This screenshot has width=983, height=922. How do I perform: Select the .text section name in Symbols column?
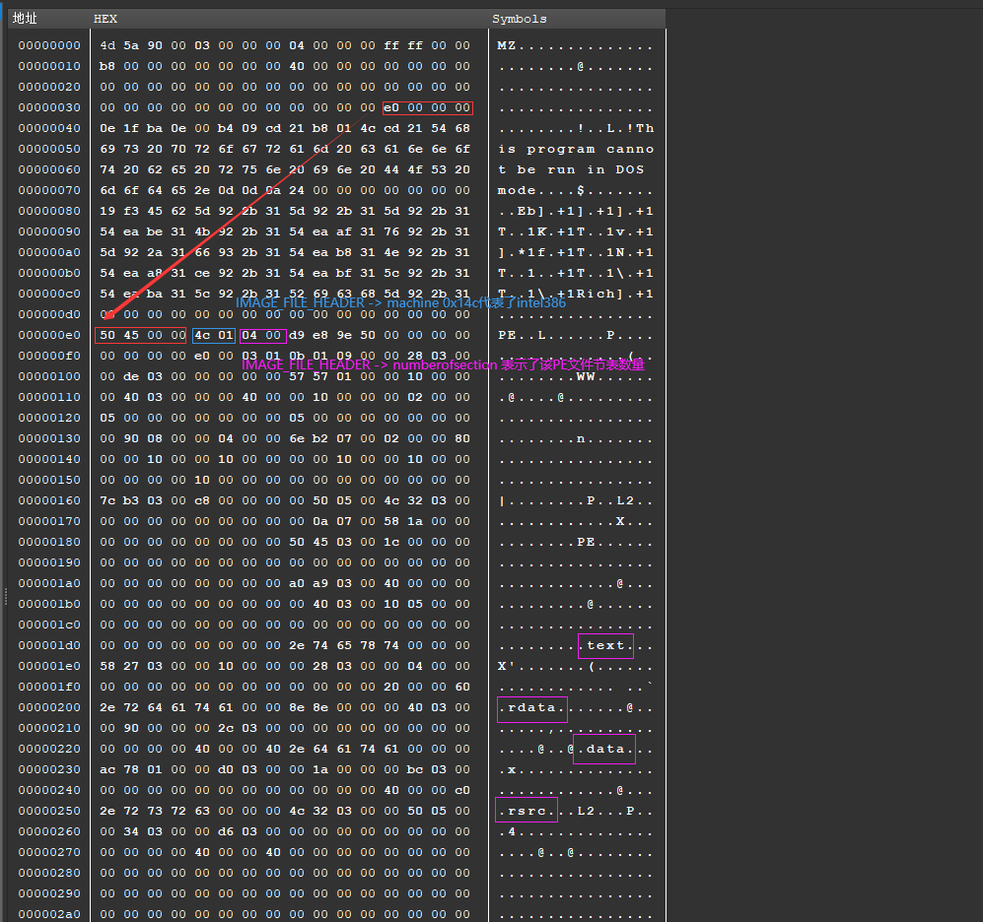pyautogui.click(x=605, y=645)
